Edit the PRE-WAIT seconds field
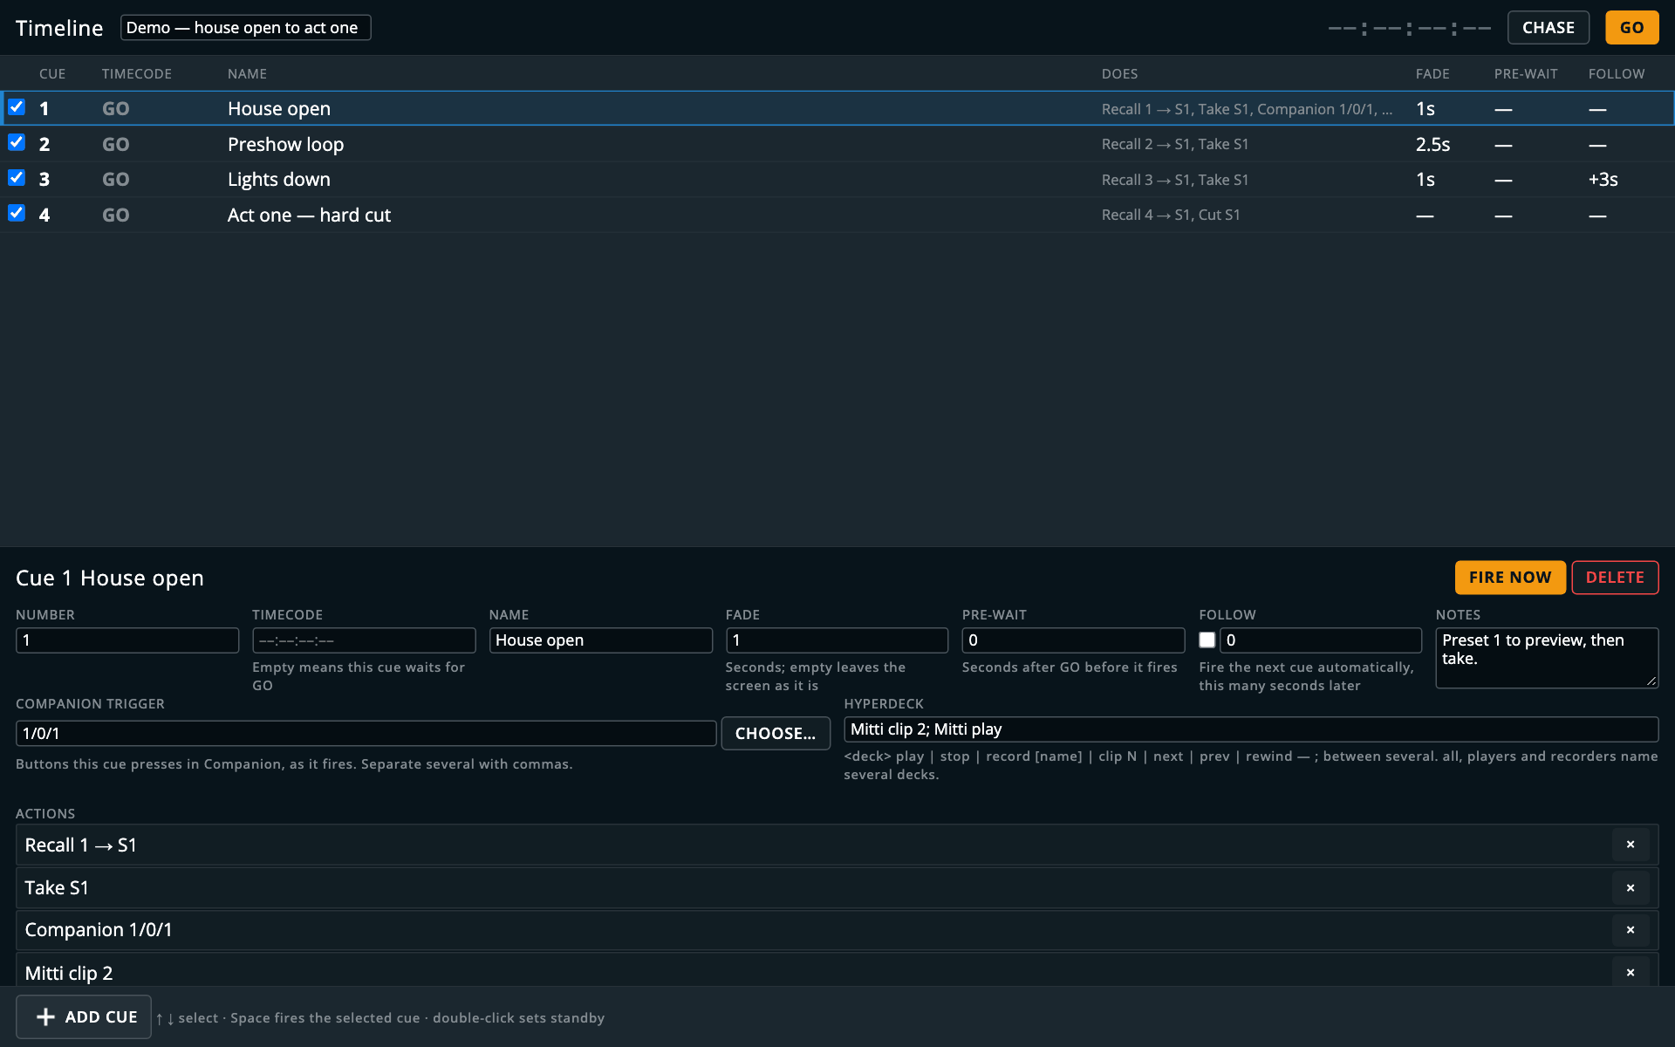The height and width of the screenshot is (1047, 1675). click(x=1074, y=640)
